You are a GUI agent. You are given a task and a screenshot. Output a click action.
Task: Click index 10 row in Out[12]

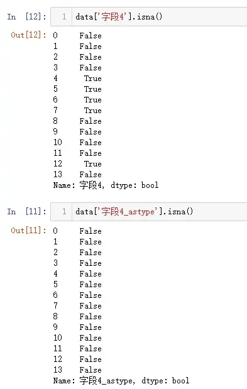pyautogui.click(x=77, y=143)
